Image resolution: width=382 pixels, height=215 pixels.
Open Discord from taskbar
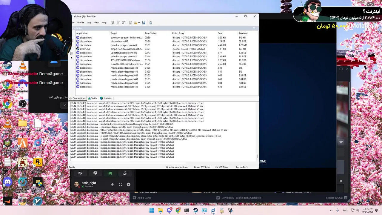pyautogui.click(x=169, y=210)
